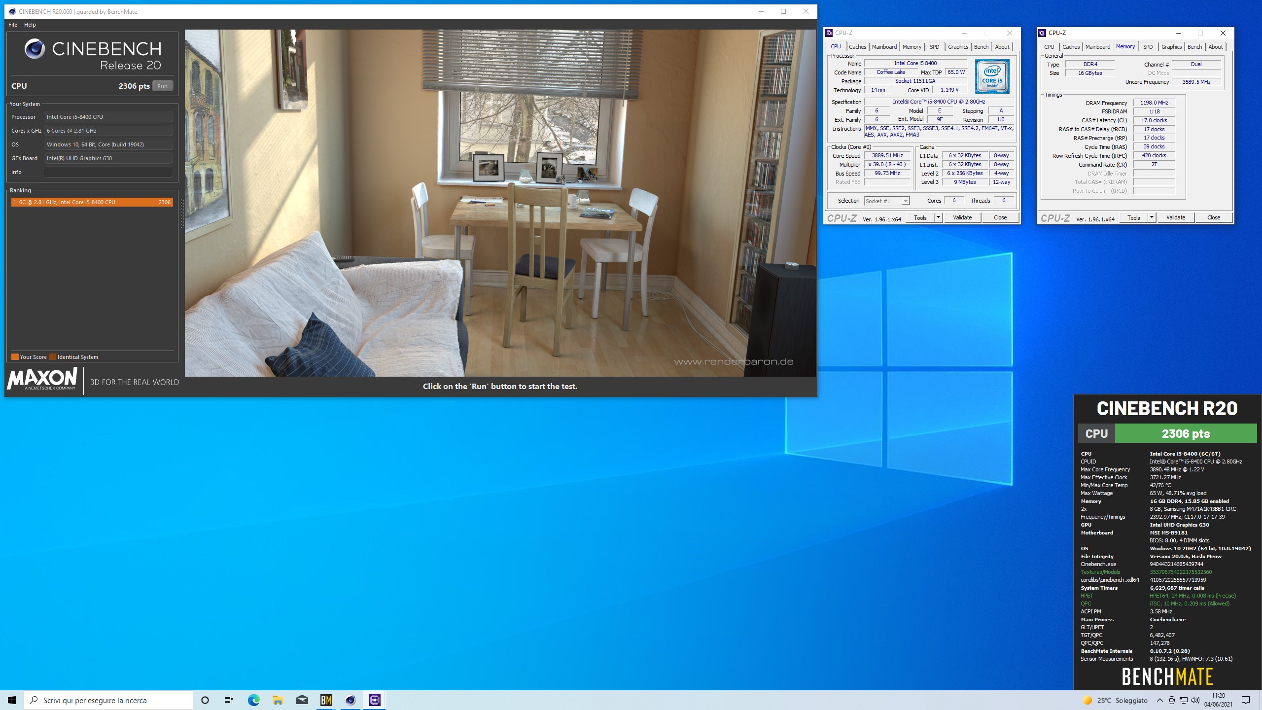
Task: Expand Tools dropdown arrow in left CPU-Z
Action: click(938, 217)
